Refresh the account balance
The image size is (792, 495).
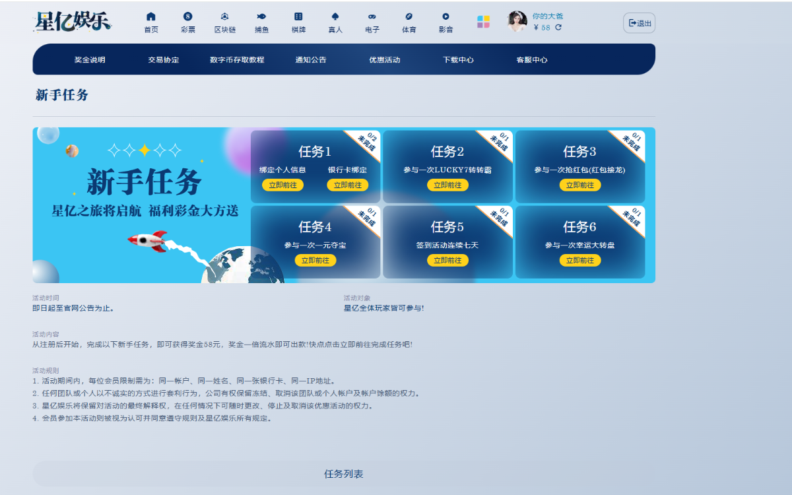(558, 28)
